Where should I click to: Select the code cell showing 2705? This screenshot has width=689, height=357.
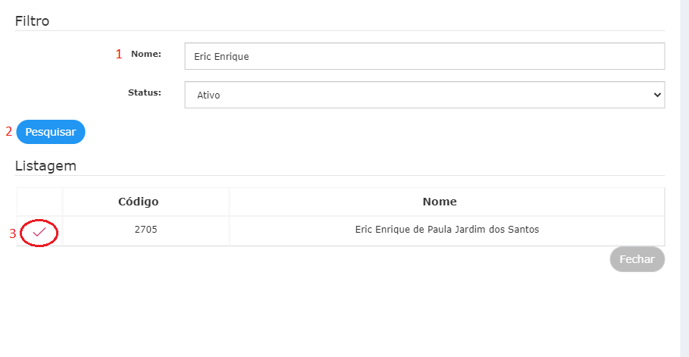click(146, 230)
